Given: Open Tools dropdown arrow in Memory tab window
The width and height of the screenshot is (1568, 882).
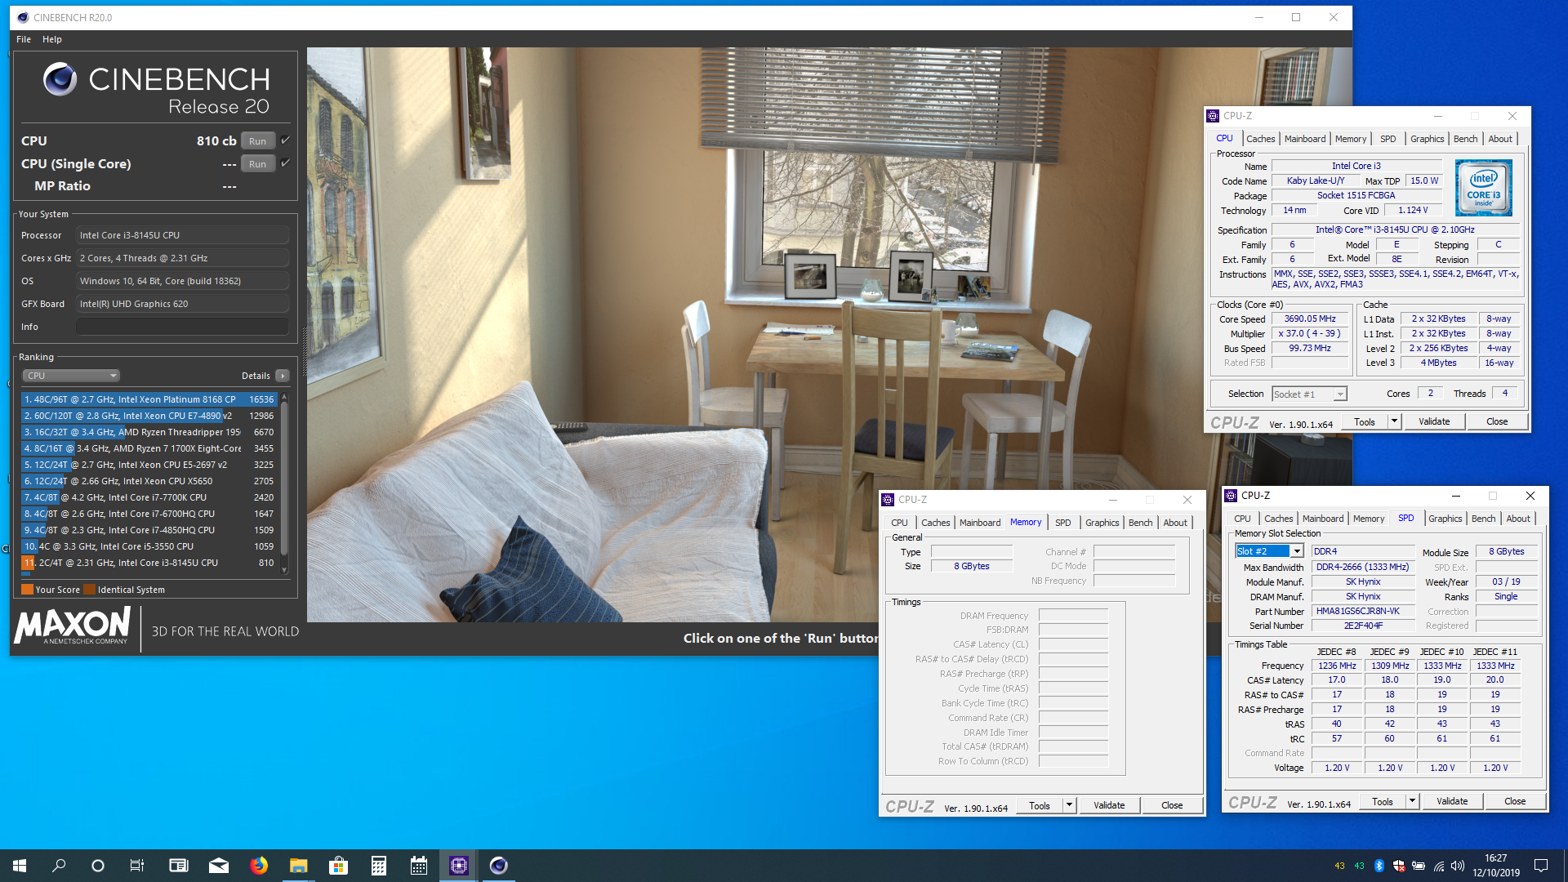Looking at the screenshot, I should click(x=1069, y=805).
